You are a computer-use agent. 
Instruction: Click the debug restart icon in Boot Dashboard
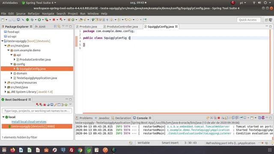41,104
